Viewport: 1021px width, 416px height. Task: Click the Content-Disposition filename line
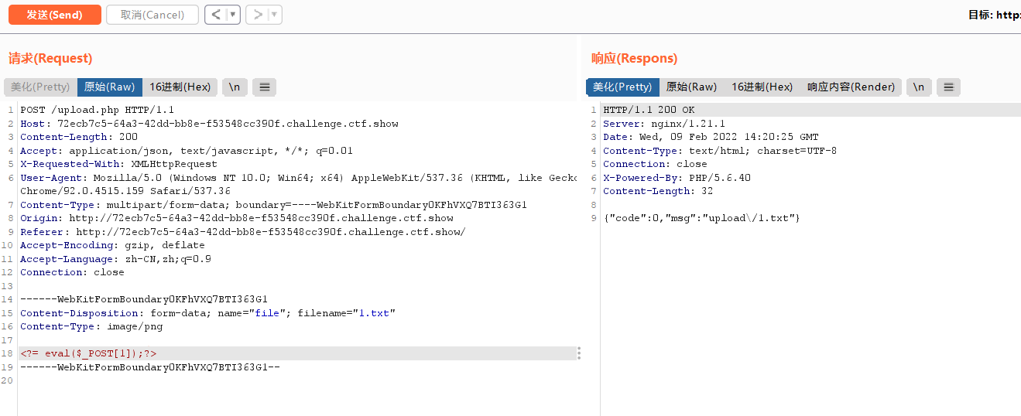coord(207,313)
